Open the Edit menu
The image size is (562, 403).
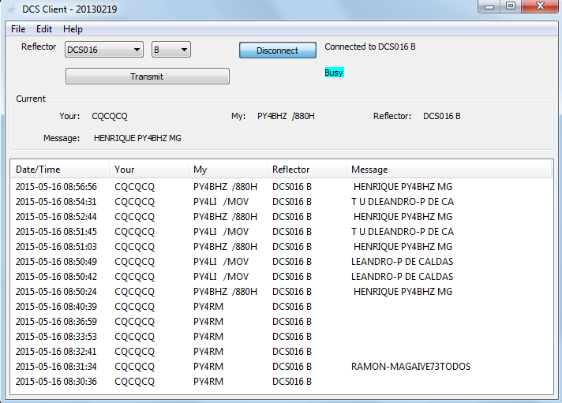click(x=44, y=29)
